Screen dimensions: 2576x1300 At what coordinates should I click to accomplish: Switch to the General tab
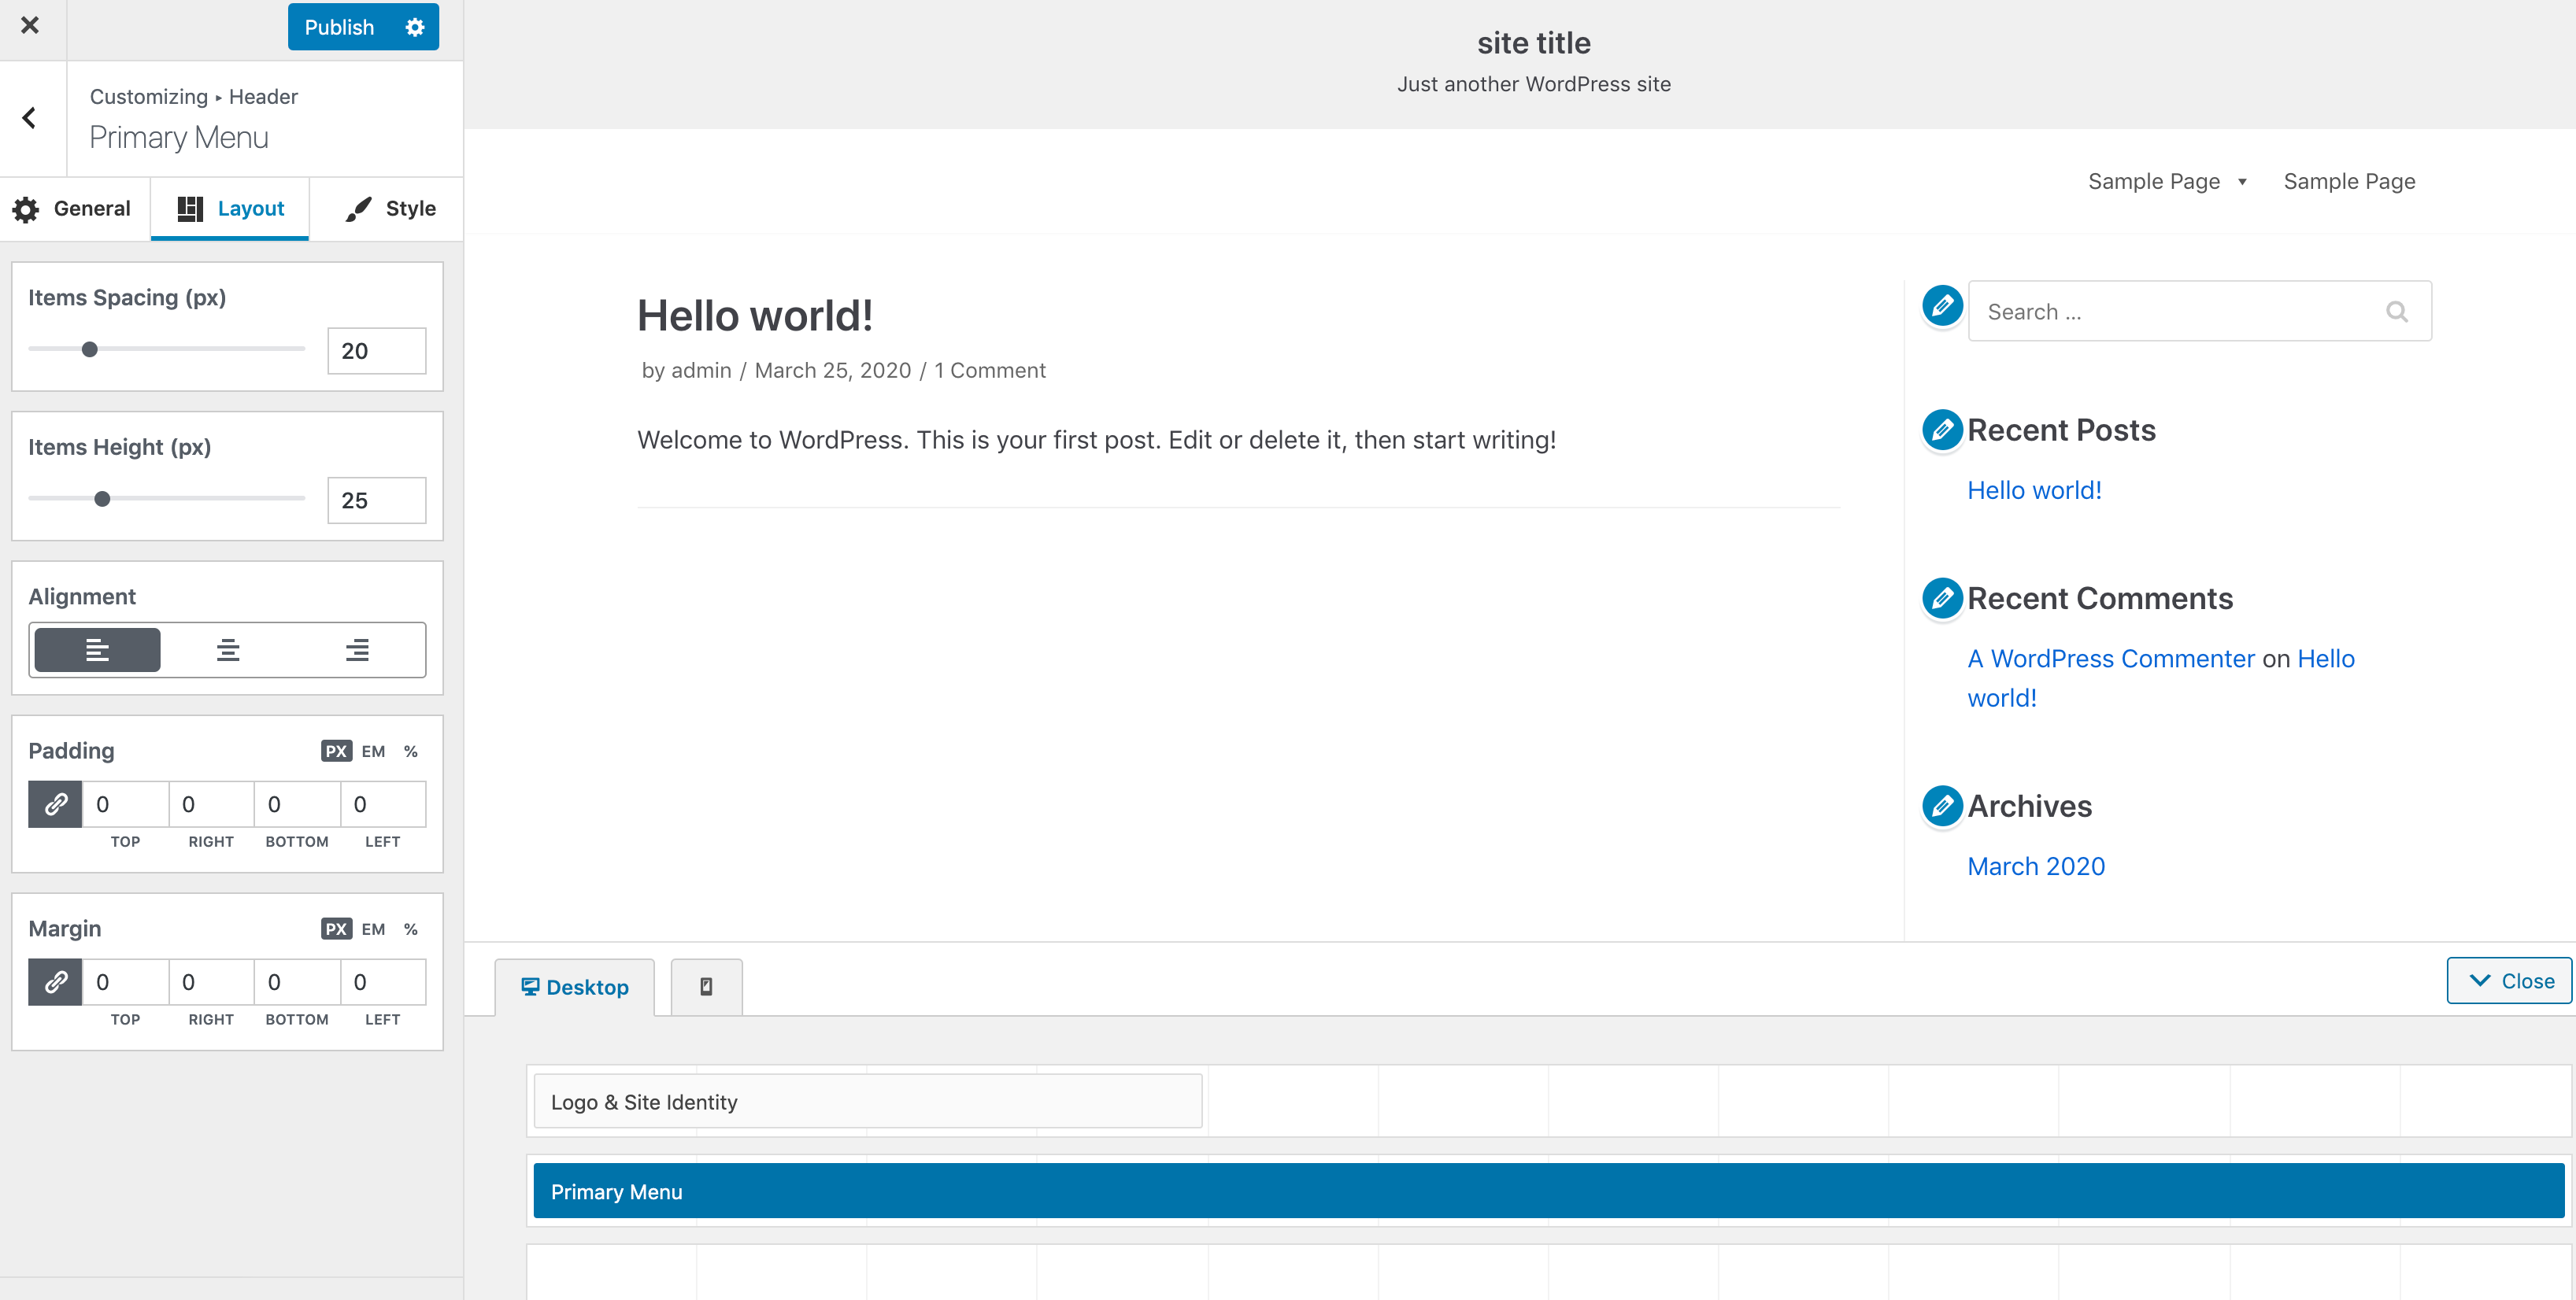point(73,208)
